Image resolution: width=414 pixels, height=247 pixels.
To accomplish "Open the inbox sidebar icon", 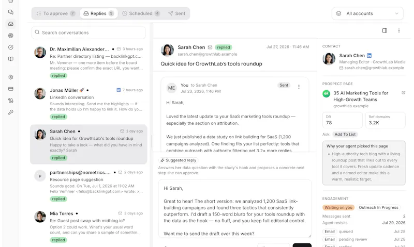I will (x=11, y=24).
